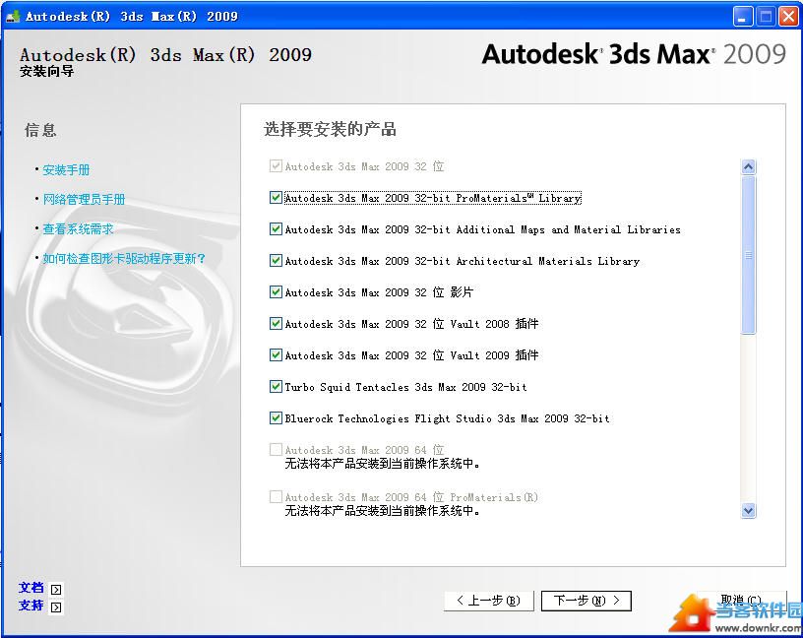
Task: Click the 支持 link
Action: tap(31, 606)
